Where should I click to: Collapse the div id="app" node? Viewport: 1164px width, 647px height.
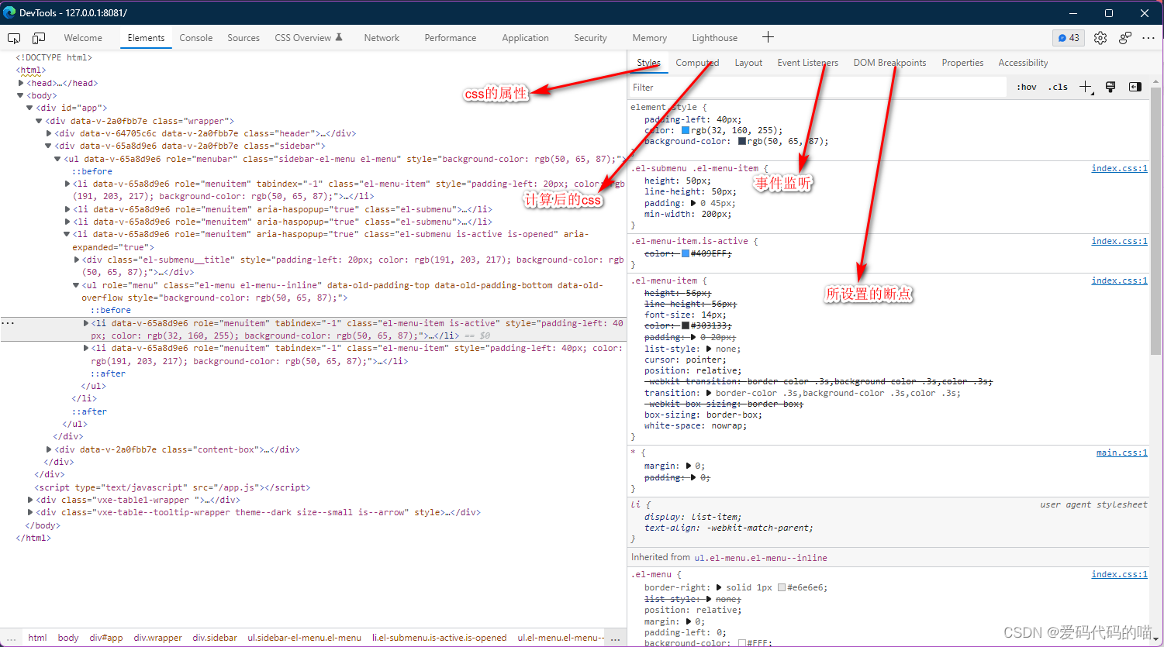click(x=30, y=108)
